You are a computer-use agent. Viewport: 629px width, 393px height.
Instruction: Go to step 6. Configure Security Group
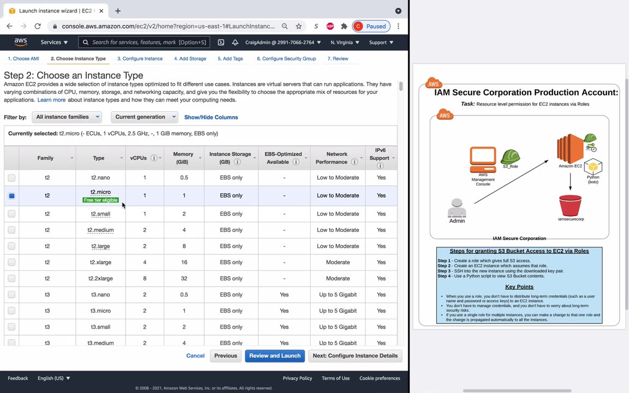tap(287, 58)
